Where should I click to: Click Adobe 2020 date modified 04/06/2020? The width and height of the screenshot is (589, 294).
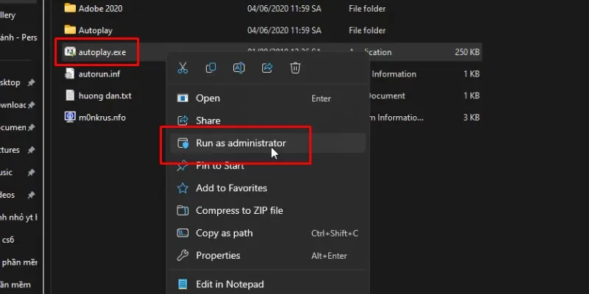pos(284,8)
